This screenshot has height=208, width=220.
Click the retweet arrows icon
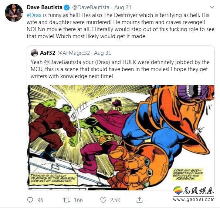(x=67, y=200)
